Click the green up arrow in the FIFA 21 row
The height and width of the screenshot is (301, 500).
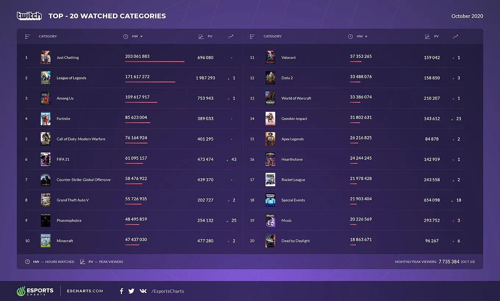pyautogui.click(x=228, y=160)
